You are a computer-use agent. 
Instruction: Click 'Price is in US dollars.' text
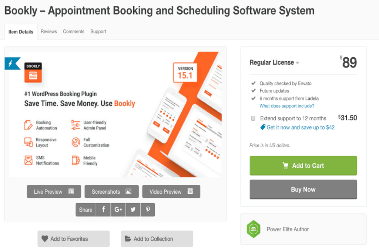[x=270, y=145]
